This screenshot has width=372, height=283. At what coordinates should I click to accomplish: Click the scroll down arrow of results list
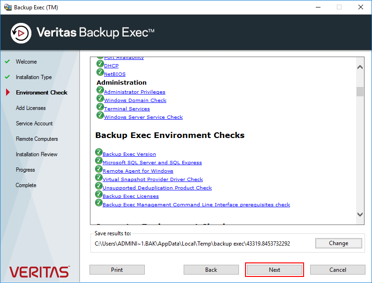[x=360, y=214]
